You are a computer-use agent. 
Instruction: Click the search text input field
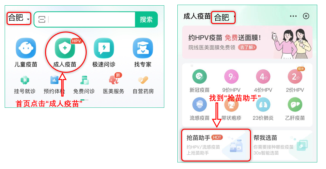(85, 19)
